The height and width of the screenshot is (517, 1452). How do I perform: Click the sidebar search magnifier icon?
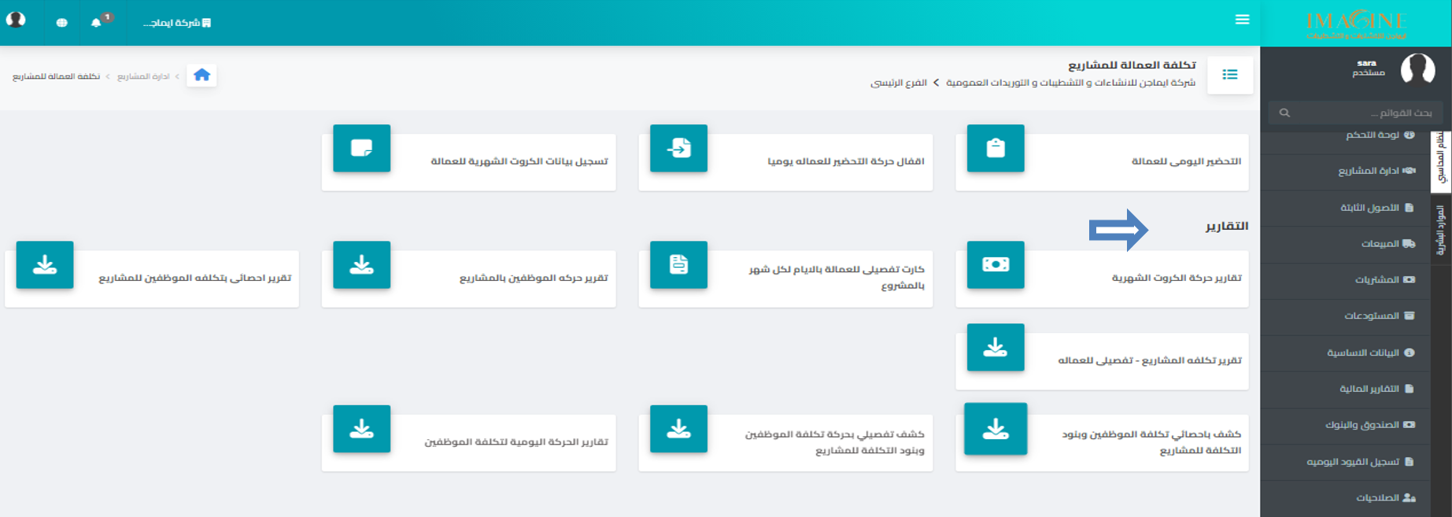pos(1284,113)
